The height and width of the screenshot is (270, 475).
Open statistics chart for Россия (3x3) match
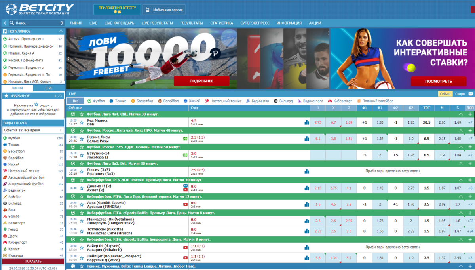coord(307,171)
